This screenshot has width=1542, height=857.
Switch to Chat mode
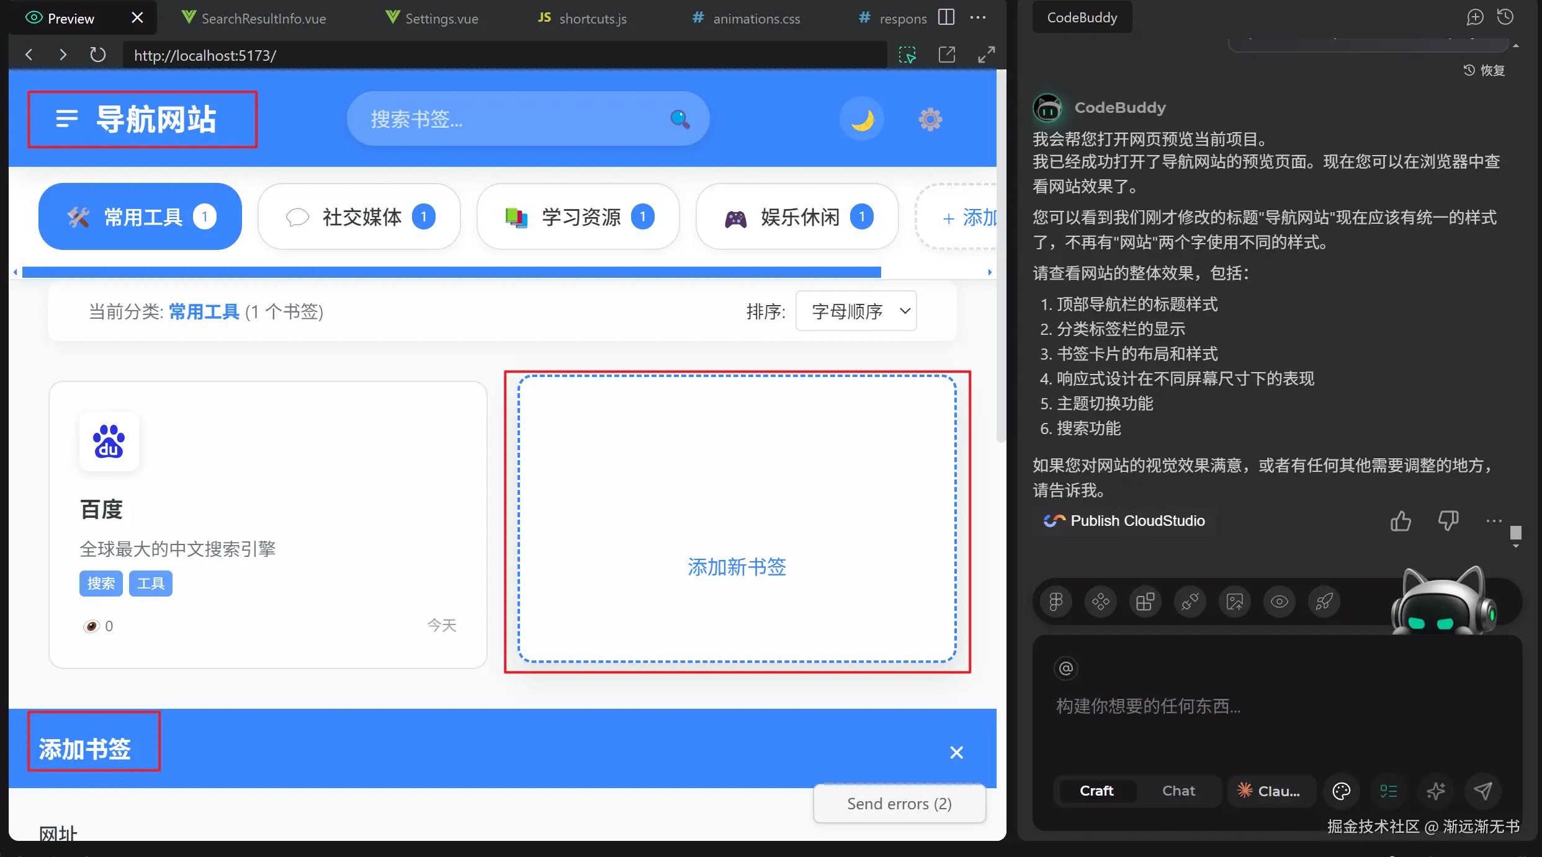[x=1178, y=791]
